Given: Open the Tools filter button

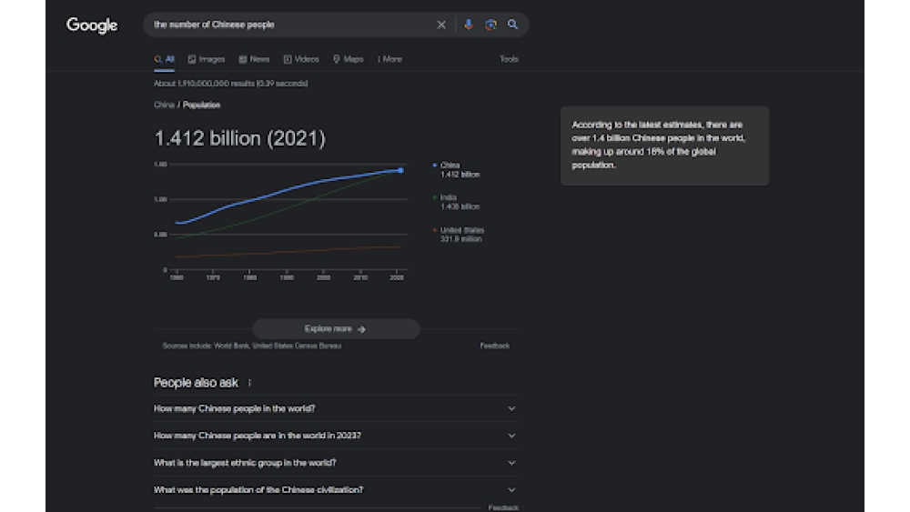Looking at the screenshot, I should pos(509,59).
